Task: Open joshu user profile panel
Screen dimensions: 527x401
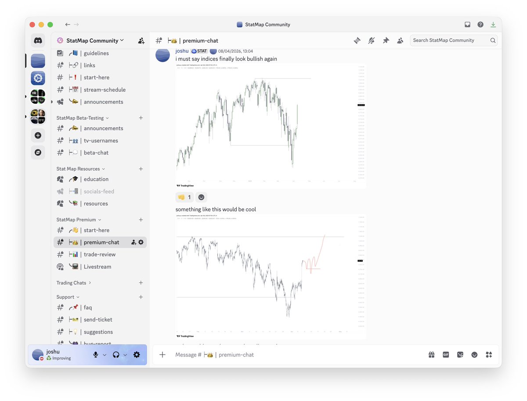Action: pyautogui.click(x=59, y=355)
